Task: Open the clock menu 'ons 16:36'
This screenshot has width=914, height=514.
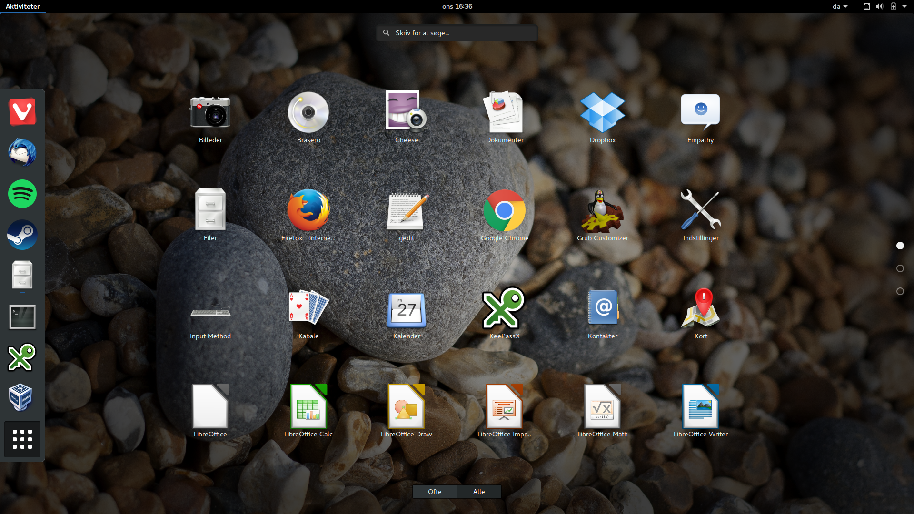Action: pyautogui.click(x=457, y=6)
